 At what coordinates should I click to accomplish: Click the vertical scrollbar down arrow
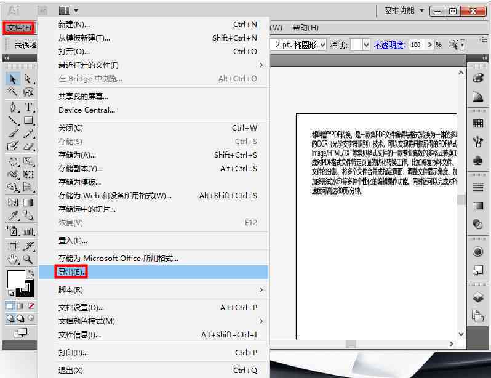coord(461,334)
